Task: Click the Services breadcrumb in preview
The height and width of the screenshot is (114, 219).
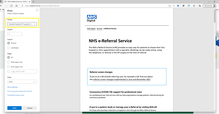Action: point(99,29)
